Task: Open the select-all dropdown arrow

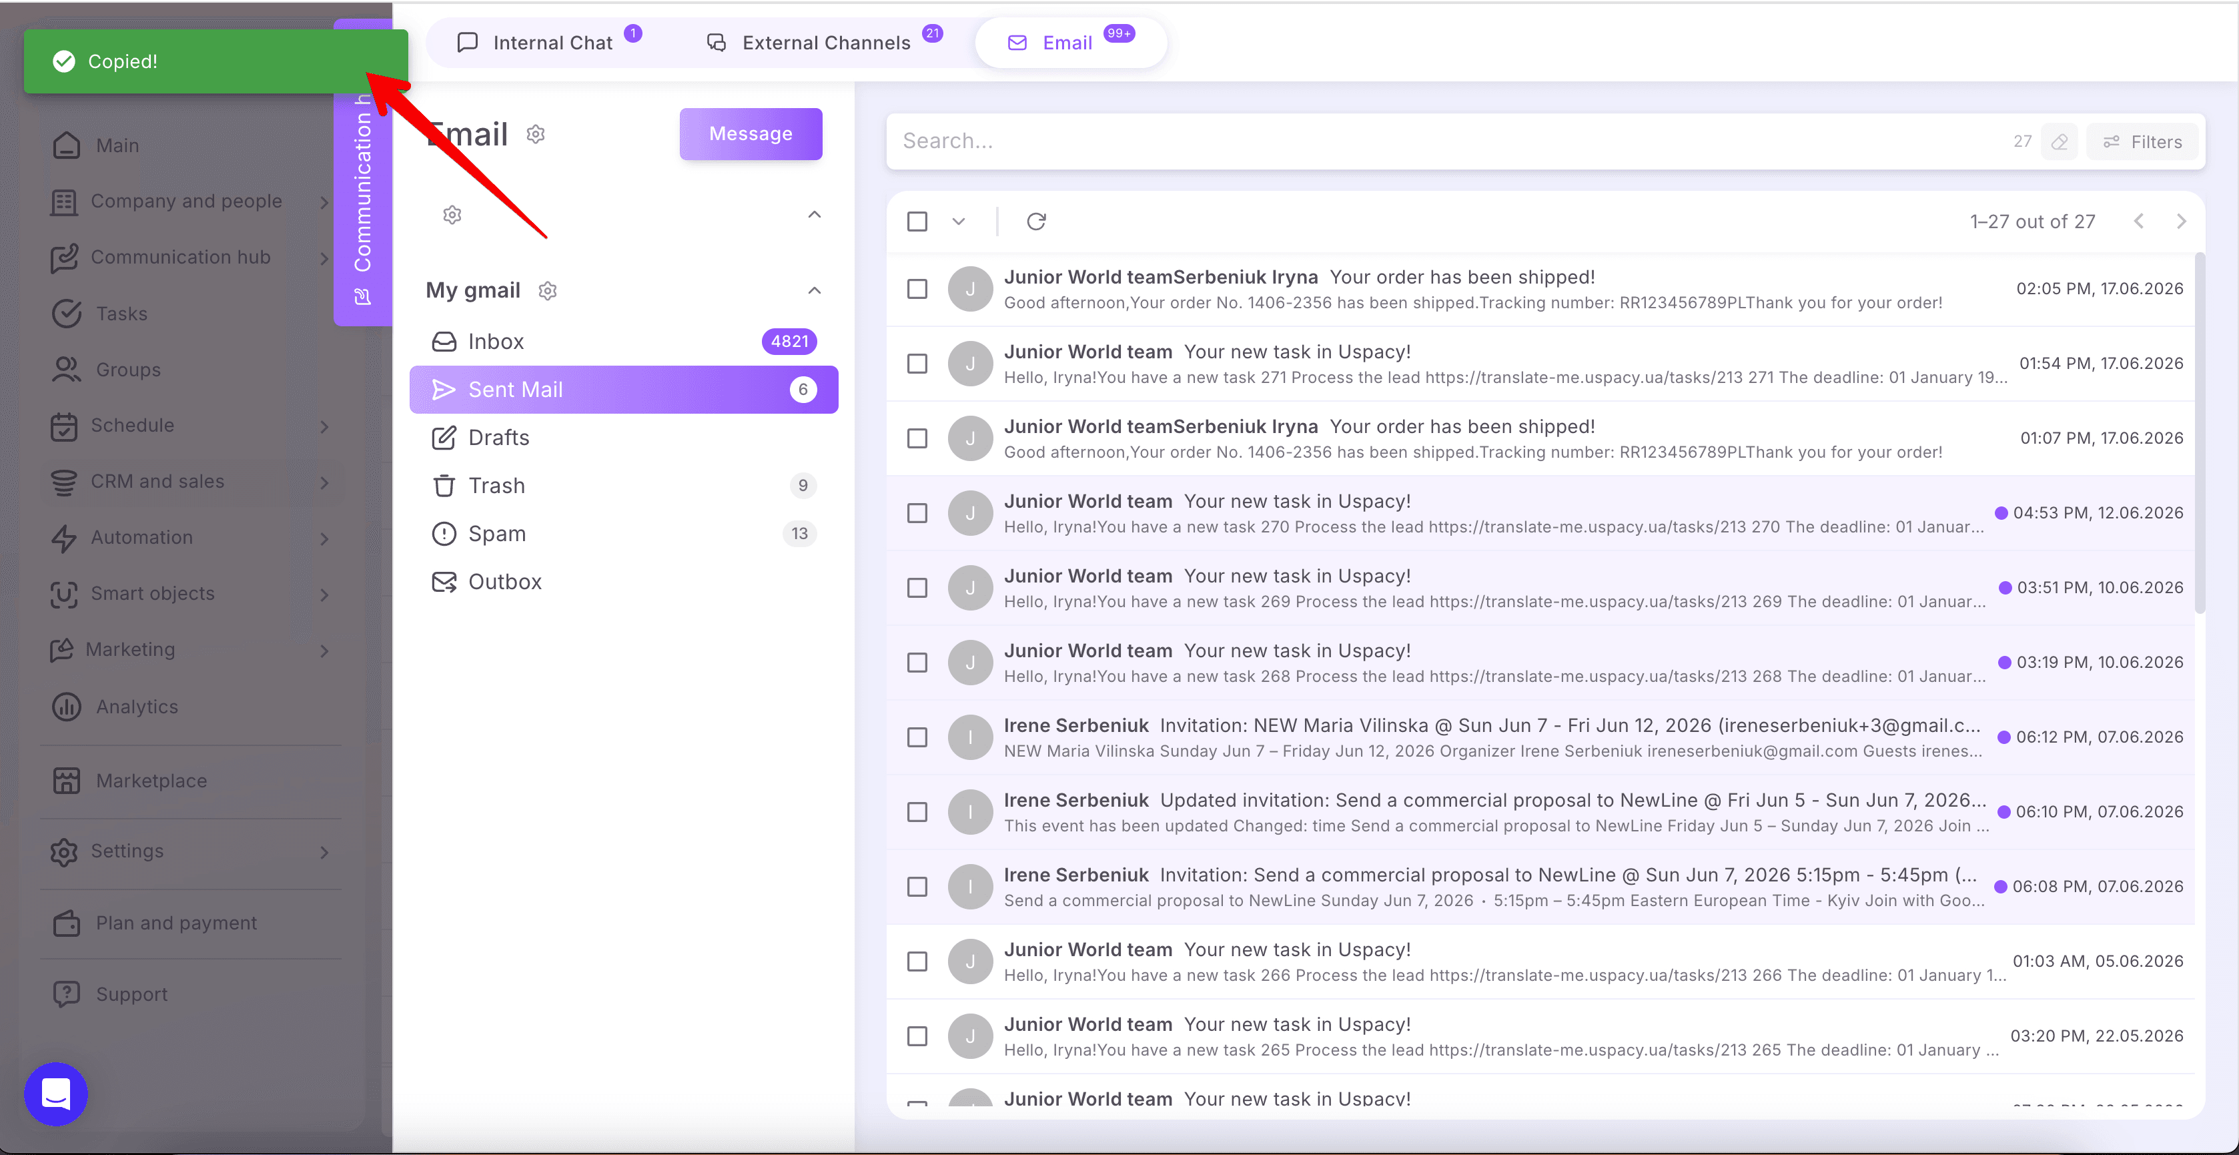Action: click(958, 222)
